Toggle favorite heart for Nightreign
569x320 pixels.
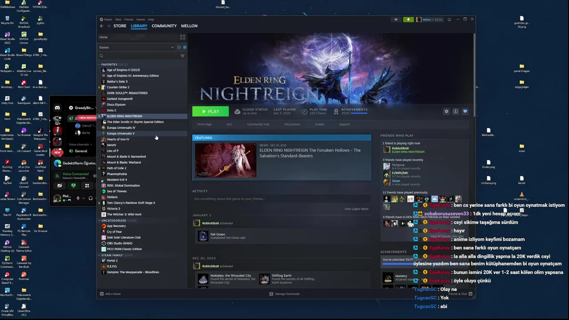[465, 112]
